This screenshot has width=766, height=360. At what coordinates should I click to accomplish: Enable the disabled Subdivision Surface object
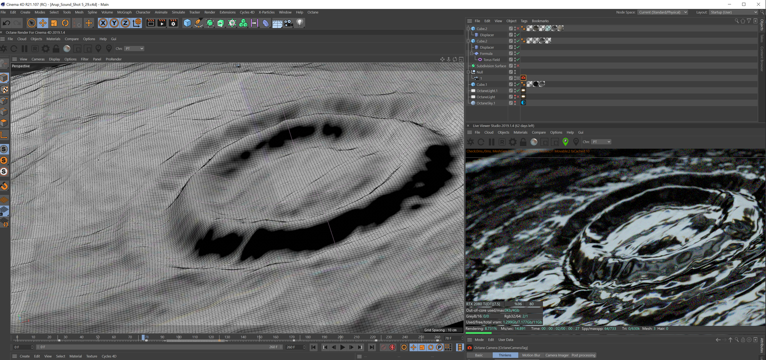pos(518,66)
